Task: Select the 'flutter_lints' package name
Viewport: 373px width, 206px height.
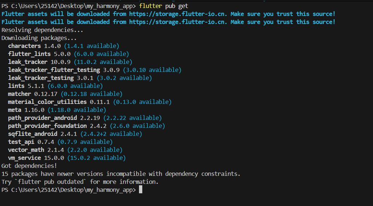Action: [29, 54]
